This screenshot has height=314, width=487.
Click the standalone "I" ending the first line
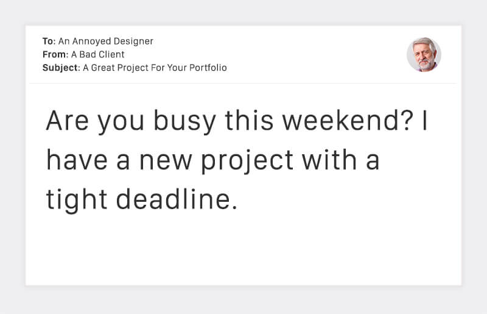[x=425, y=122]
